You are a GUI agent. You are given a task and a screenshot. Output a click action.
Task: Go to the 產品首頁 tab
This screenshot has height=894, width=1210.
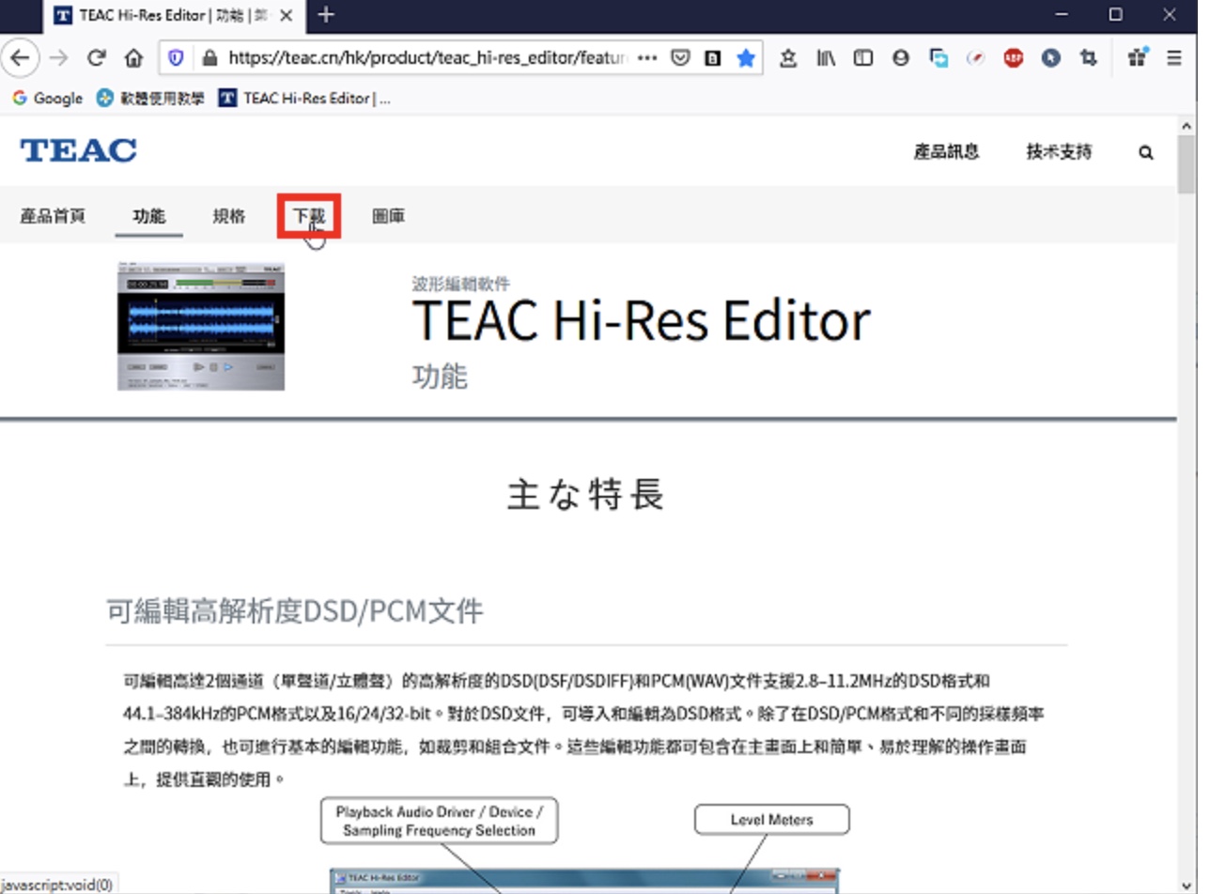[x=53, y=216]
